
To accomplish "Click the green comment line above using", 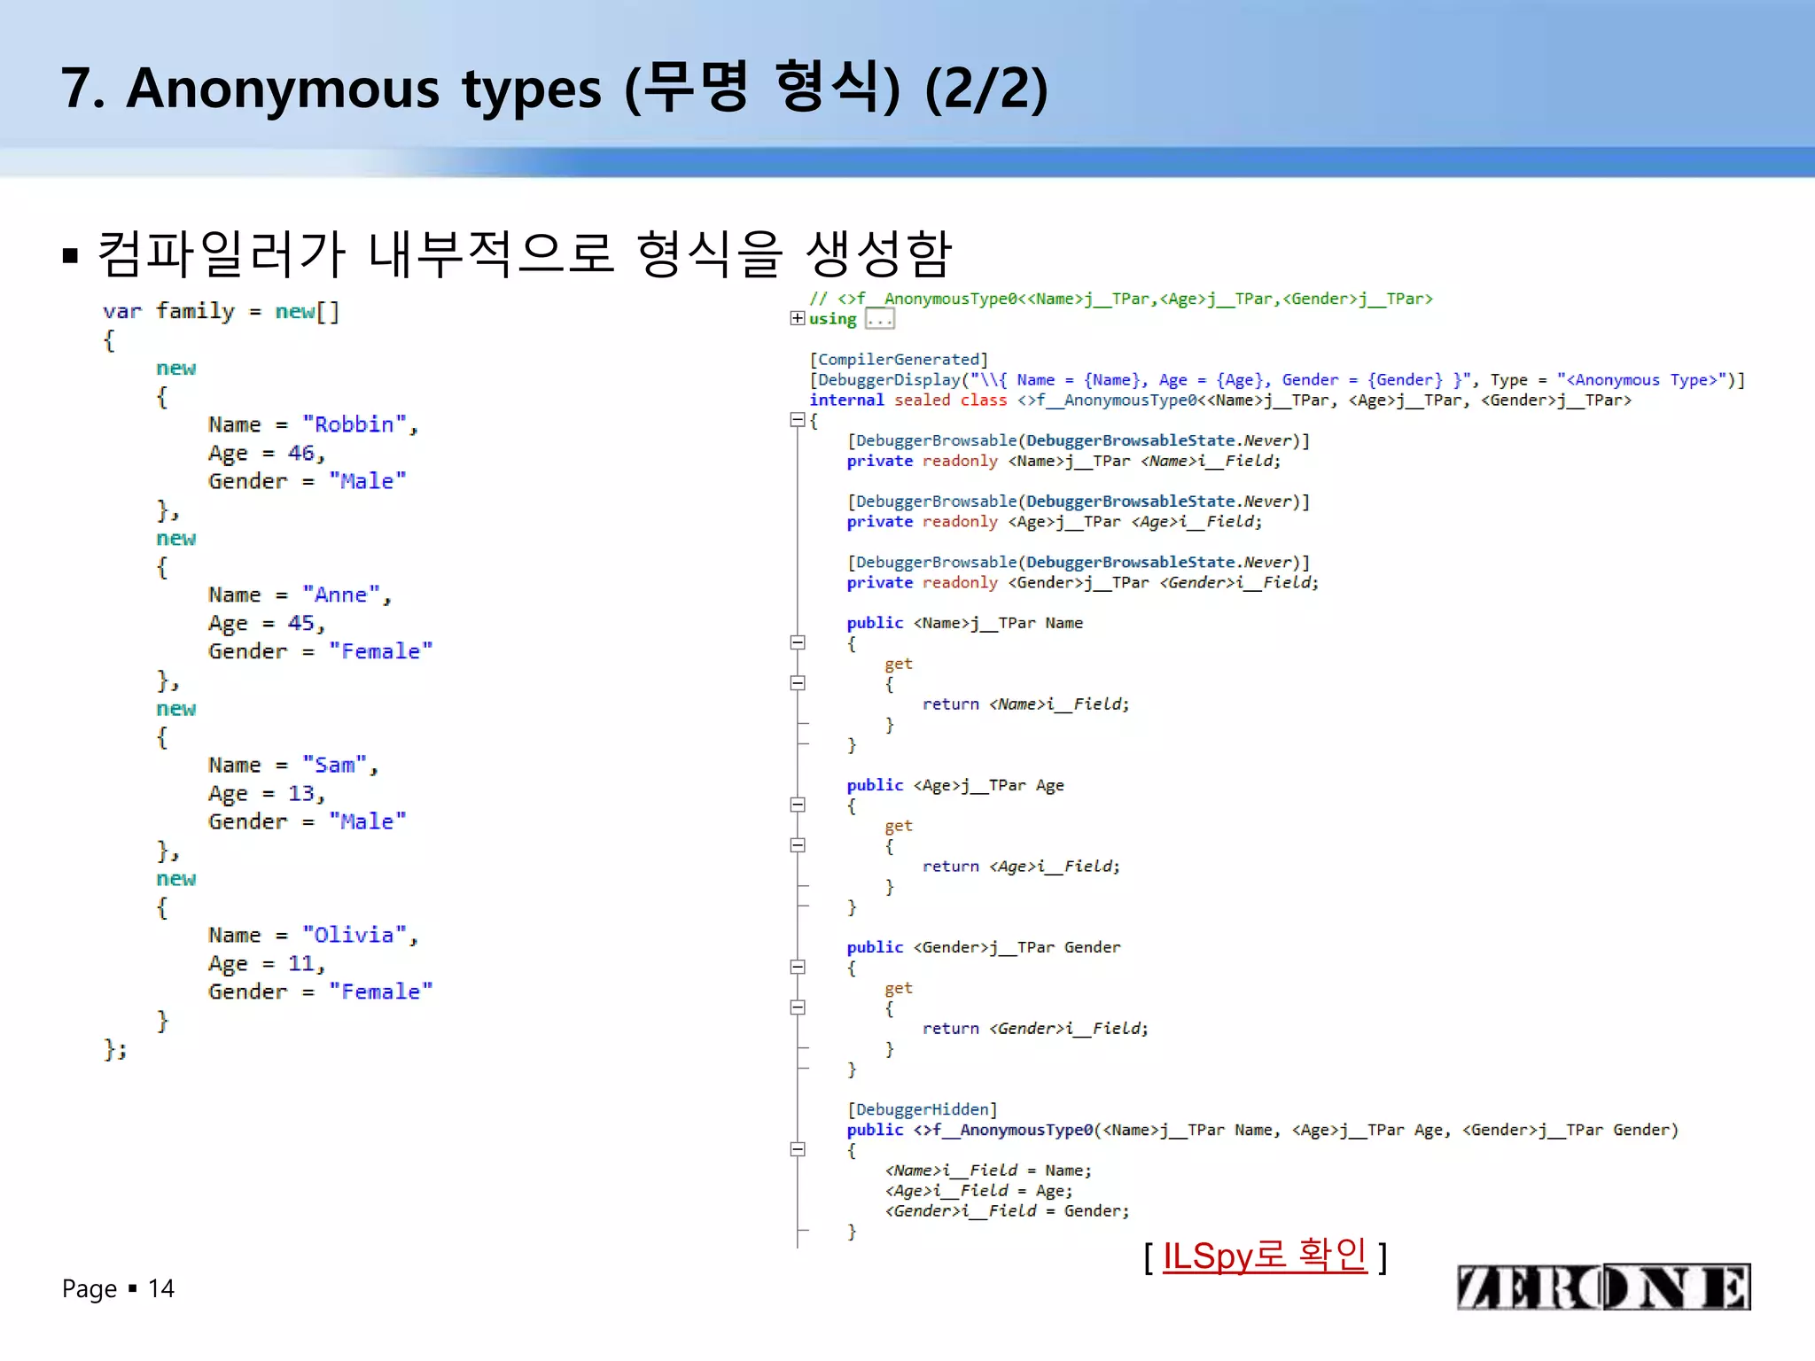I will coord(1121,299).
